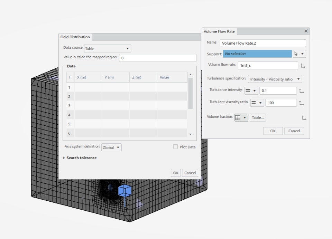Click the blue cube manipulator in viewport
Image resolution: width=332 pixels, height=239 pixels.
(x=124, y=190)
